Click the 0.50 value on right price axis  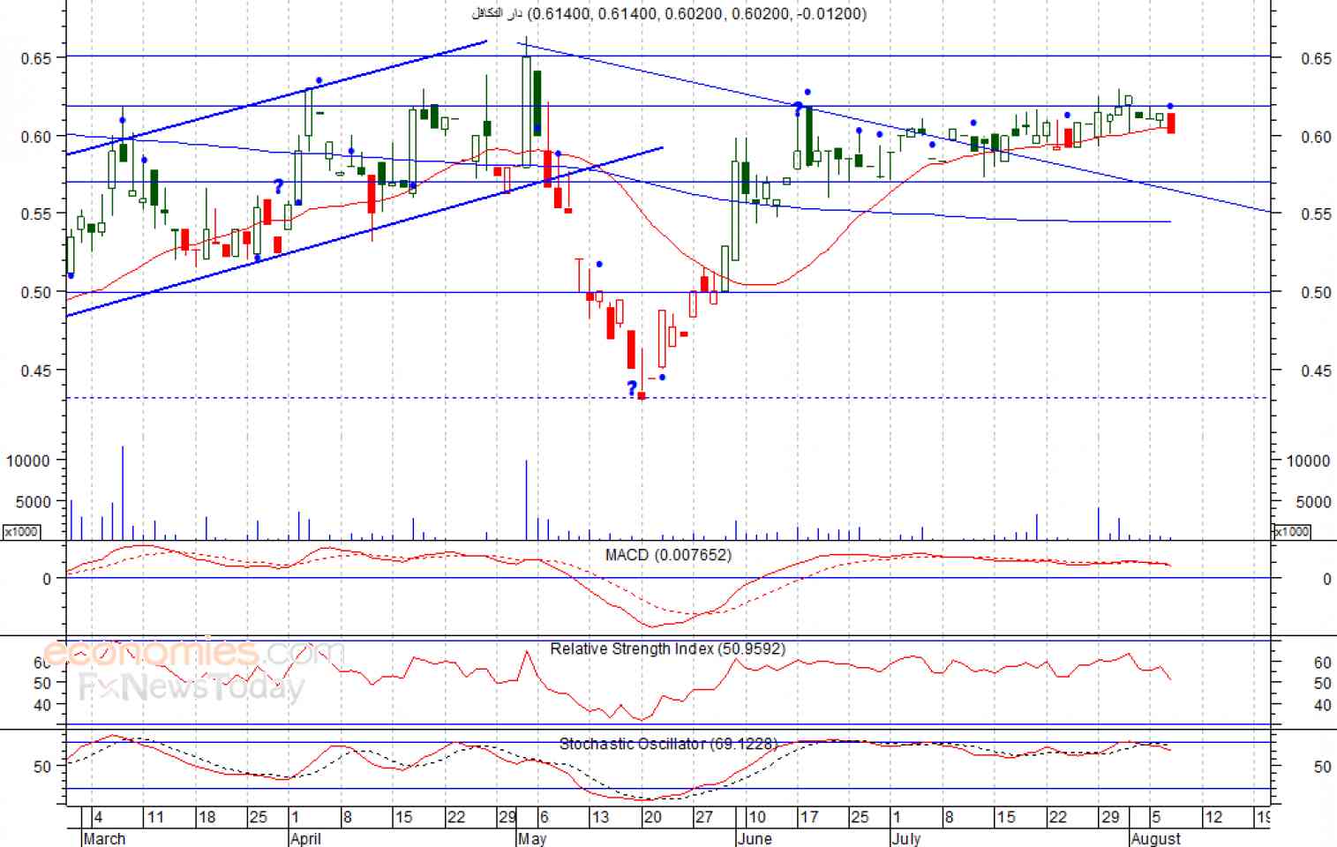pos(1316,293)
